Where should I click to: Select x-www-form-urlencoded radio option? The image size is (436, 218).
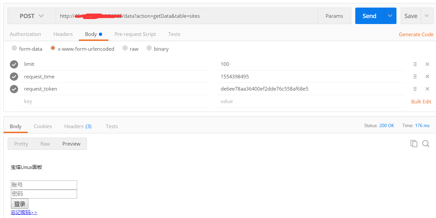tap(53, 48)
